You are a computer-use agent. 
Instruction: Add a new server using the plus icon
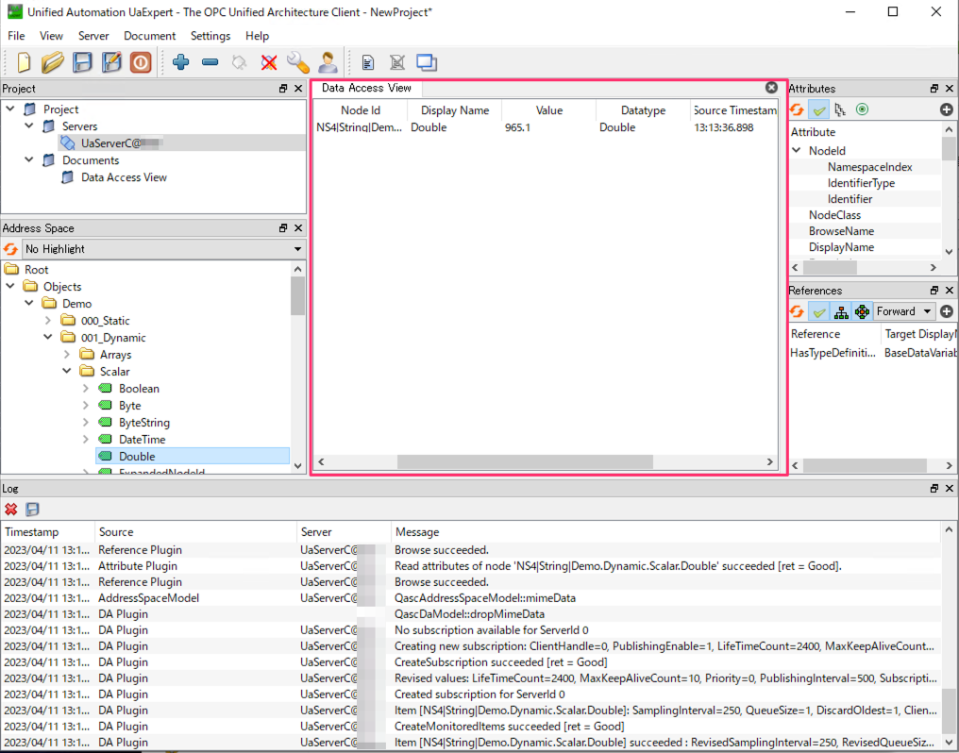180,62
